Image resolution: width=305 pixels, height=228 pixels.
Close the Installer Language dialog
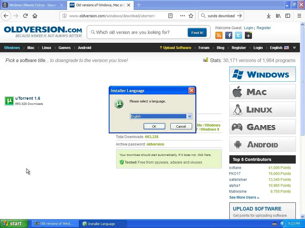[192, 90]
